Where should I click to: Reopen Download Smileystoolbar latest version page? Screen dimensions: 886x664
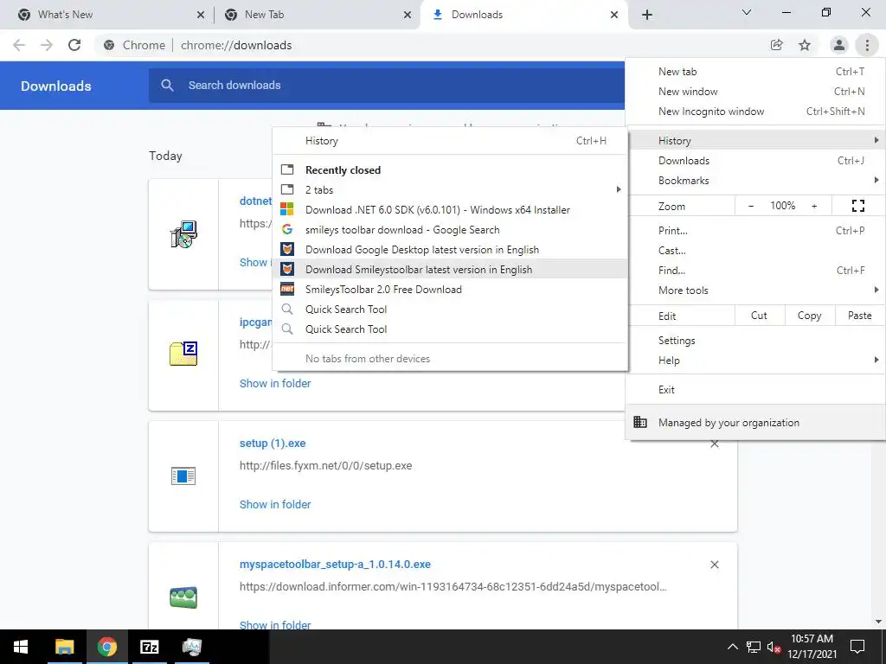450,270
